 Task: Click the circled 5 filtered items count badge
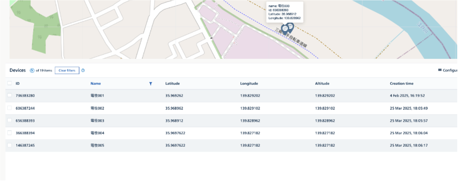tap(32, 71)
